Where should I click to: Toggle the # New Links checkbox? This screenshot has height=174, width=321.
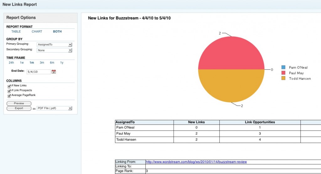click(9, 86)
